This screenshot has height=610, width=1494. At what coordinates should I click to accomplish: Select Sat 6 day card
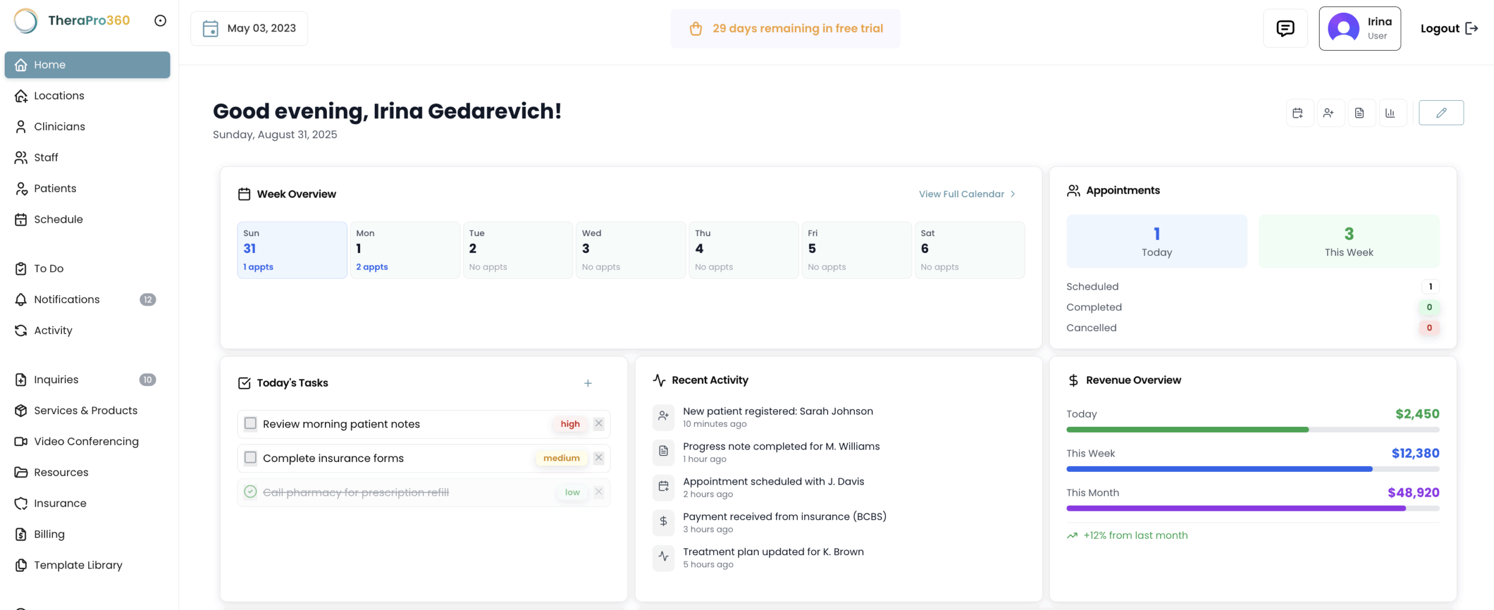point(969,250)
